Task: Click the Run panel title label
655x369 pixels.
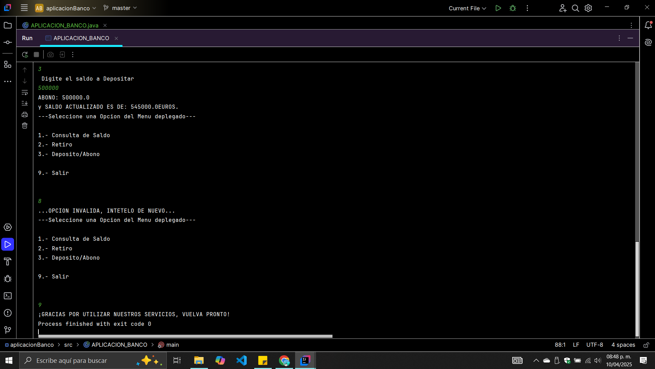Action: (27, 38)
